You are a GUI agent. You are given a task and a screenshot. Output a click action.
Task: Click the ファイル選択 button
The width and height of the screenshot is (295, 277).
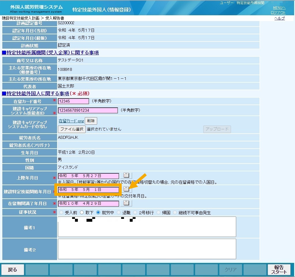pyautogui.click(x=72, y=129)
